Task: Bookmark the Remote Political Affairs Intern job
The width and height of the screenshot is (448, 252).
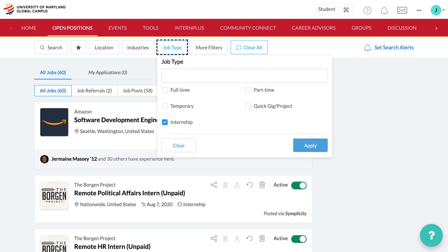Action: (x=225, y=185)
